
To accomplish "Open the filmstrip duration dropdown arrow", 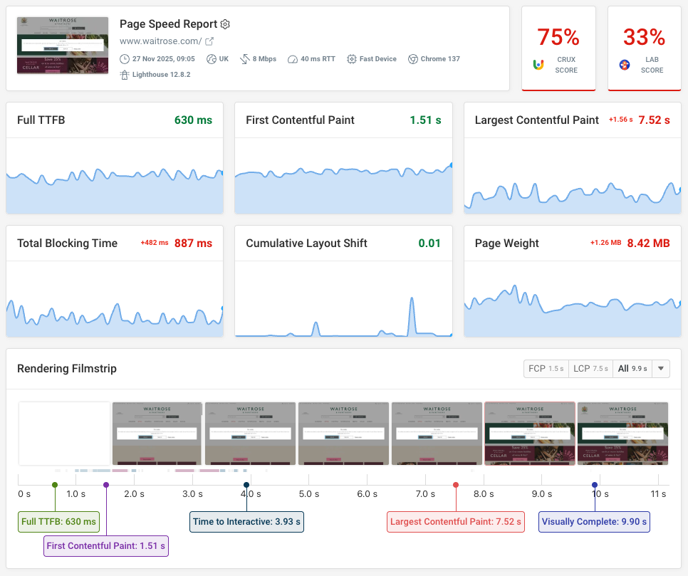I will click(661, 368).
